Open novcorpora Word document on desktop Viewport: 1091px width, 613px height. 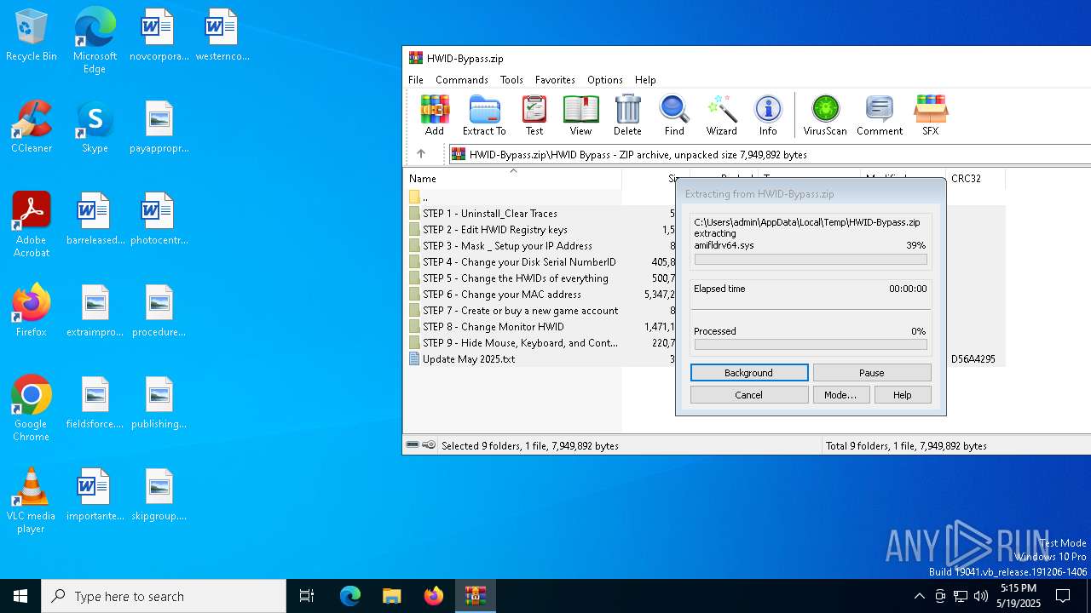159,35
